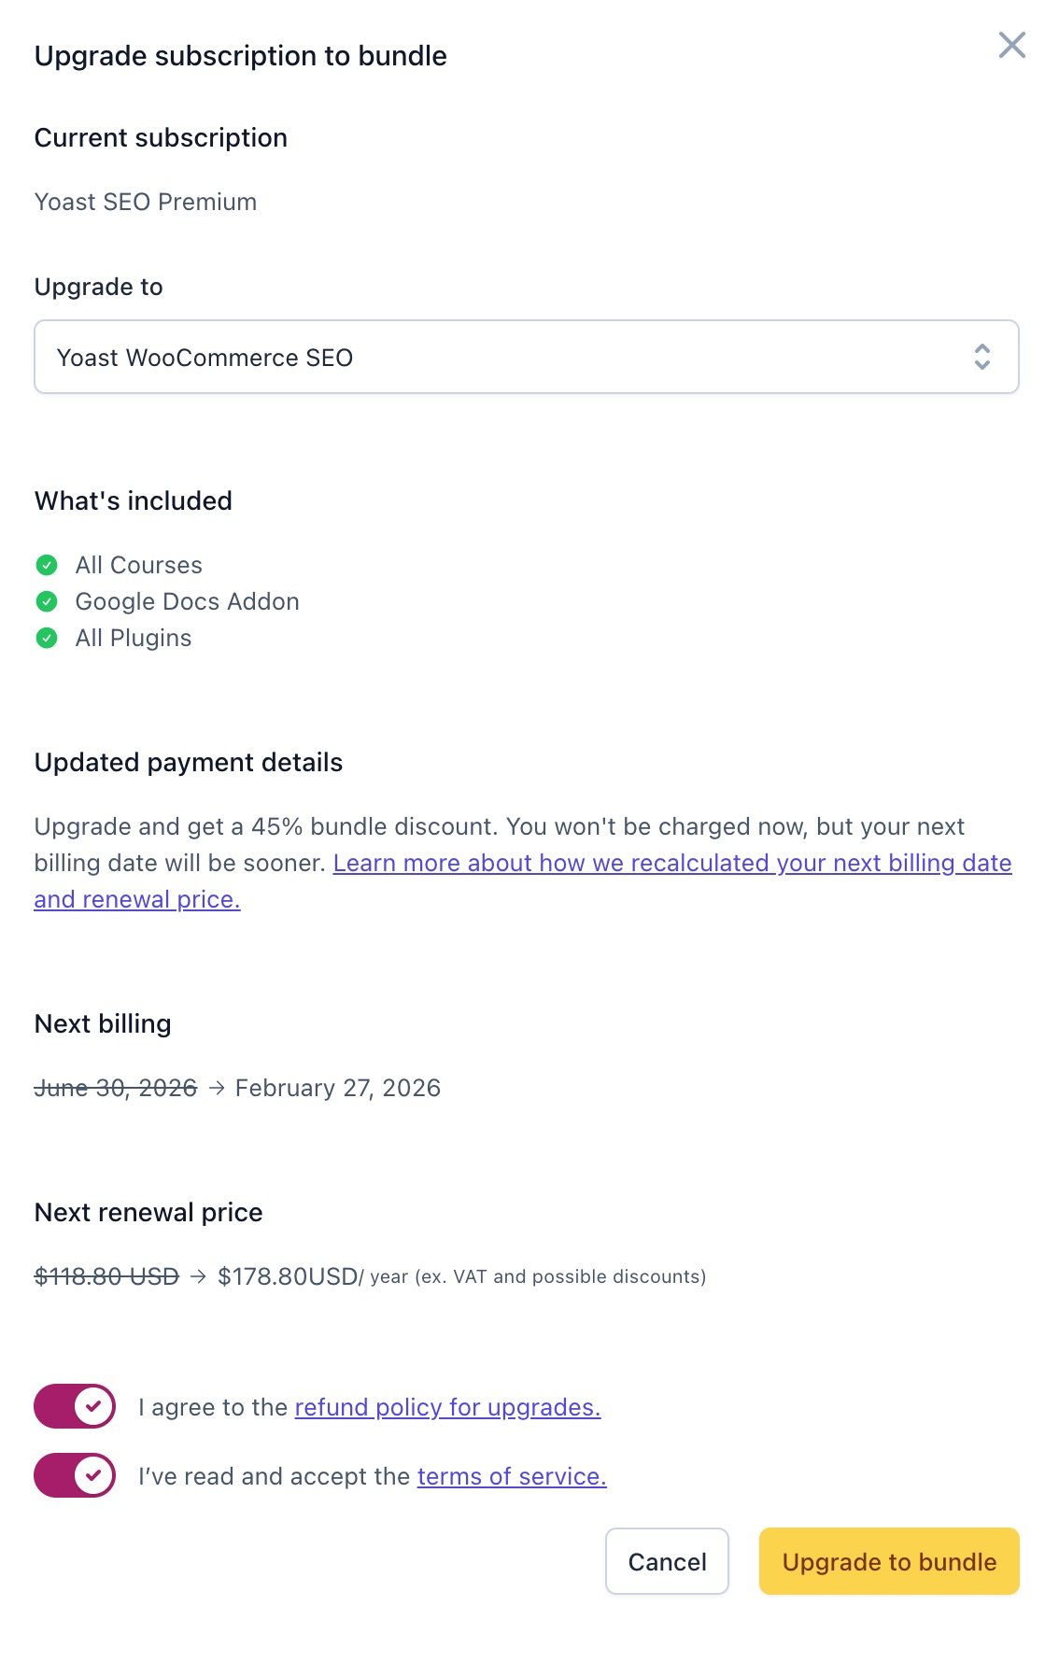Click the arrow icon between renewal prices
Screen dimensions: 1059x1662
click(x=198, y=1276)
